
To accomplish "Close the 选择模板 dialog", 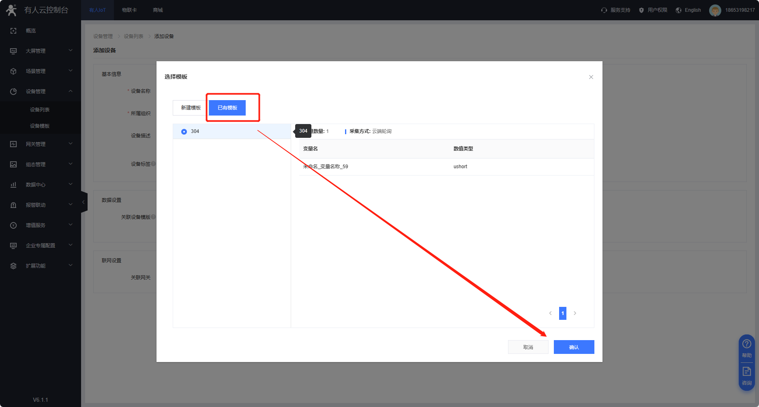I will 591,77.
